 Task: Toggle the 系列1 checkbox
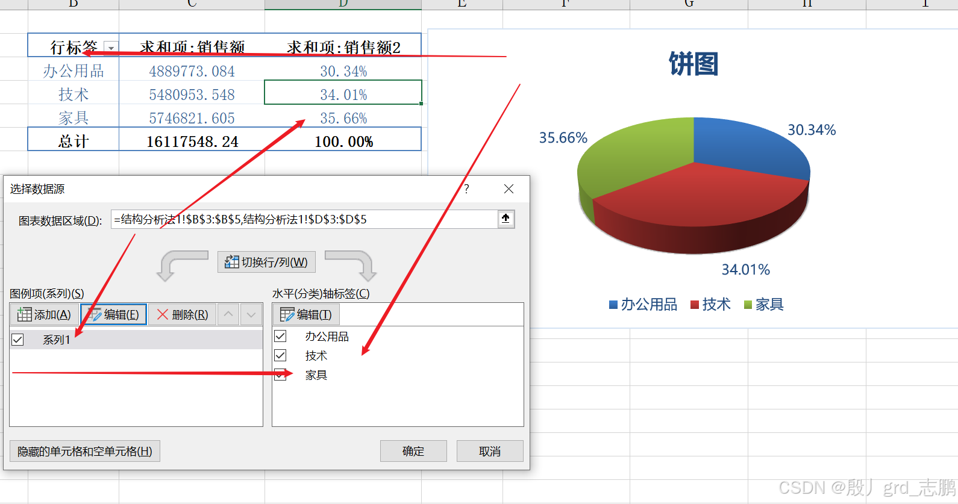tap(18, 340)
